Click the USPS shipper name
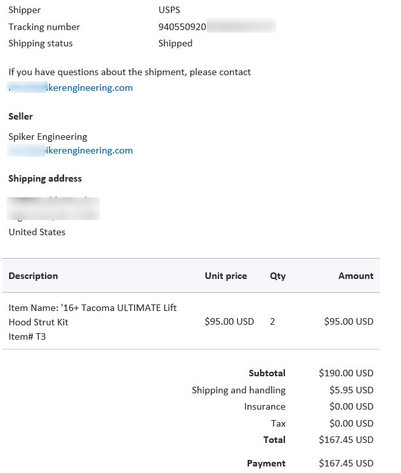Image resolution: width=401 pixels, height=473 pixels. (169, 10)
